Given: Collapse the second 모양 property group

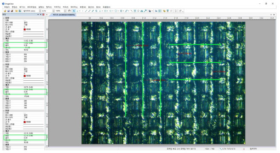Looking at the screenshot, I should tap(3, 64).
